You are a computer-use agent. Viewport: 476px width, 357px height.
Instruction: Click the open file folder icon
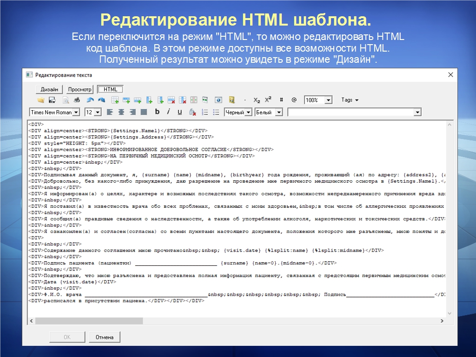(x=41, y=100)
